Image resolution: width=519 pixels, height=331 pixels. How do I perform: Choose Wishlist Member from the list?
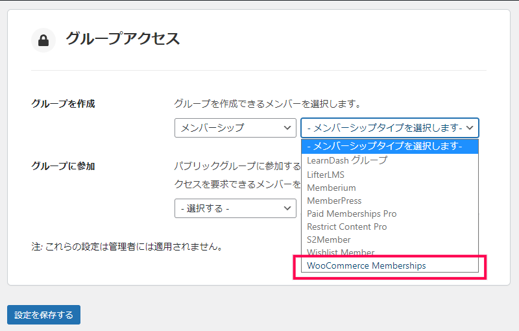click(x=390, y=252)
